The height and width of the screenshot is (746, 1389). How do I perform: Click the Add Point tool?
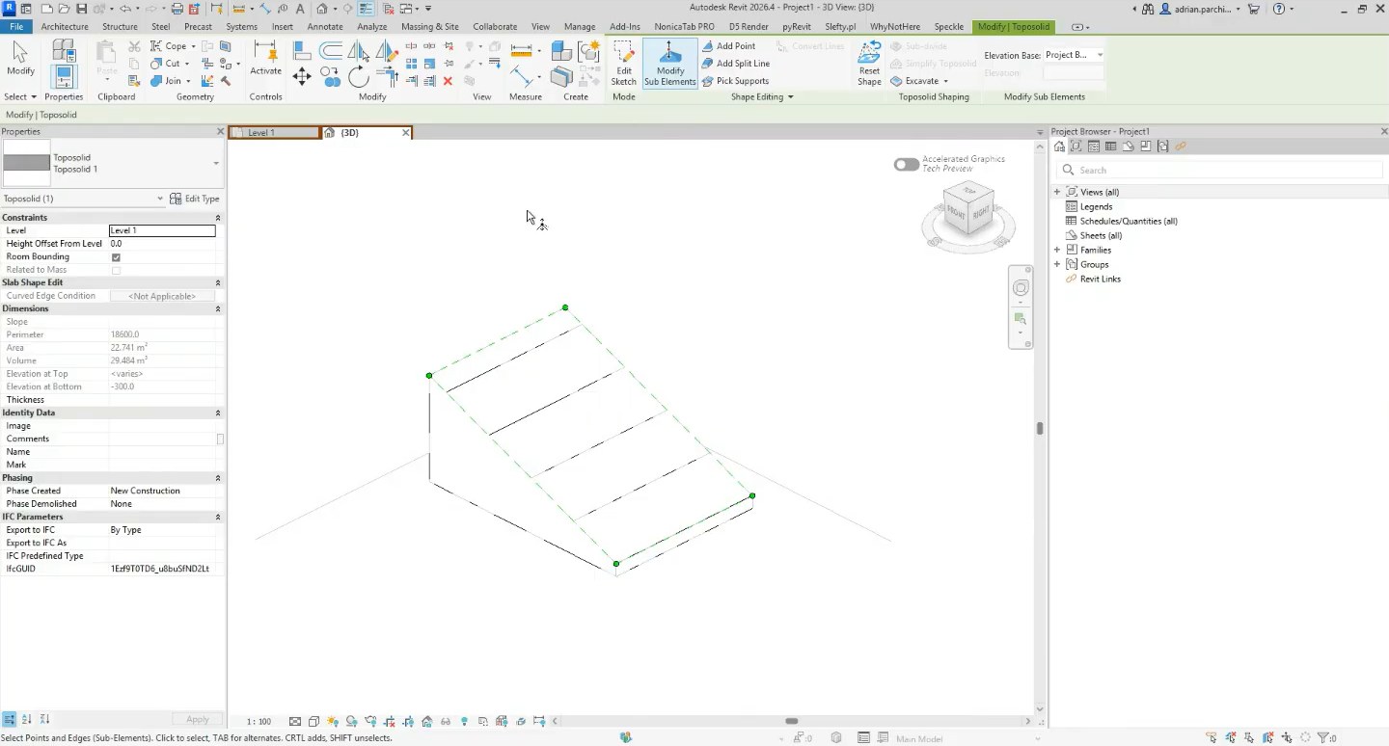pyautogui.click(x=728, y=46)
